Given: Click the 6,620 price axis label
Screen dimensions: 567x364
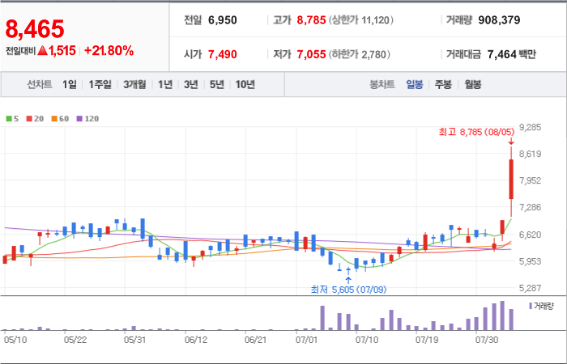Looking at the screenshot, I should pos(530,235).
